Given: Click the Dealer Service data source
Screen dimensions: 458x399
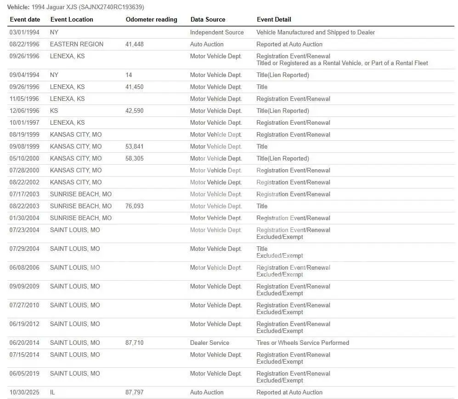Looking at the screenshot, I should pyautogui.click(x=209, y=343).
